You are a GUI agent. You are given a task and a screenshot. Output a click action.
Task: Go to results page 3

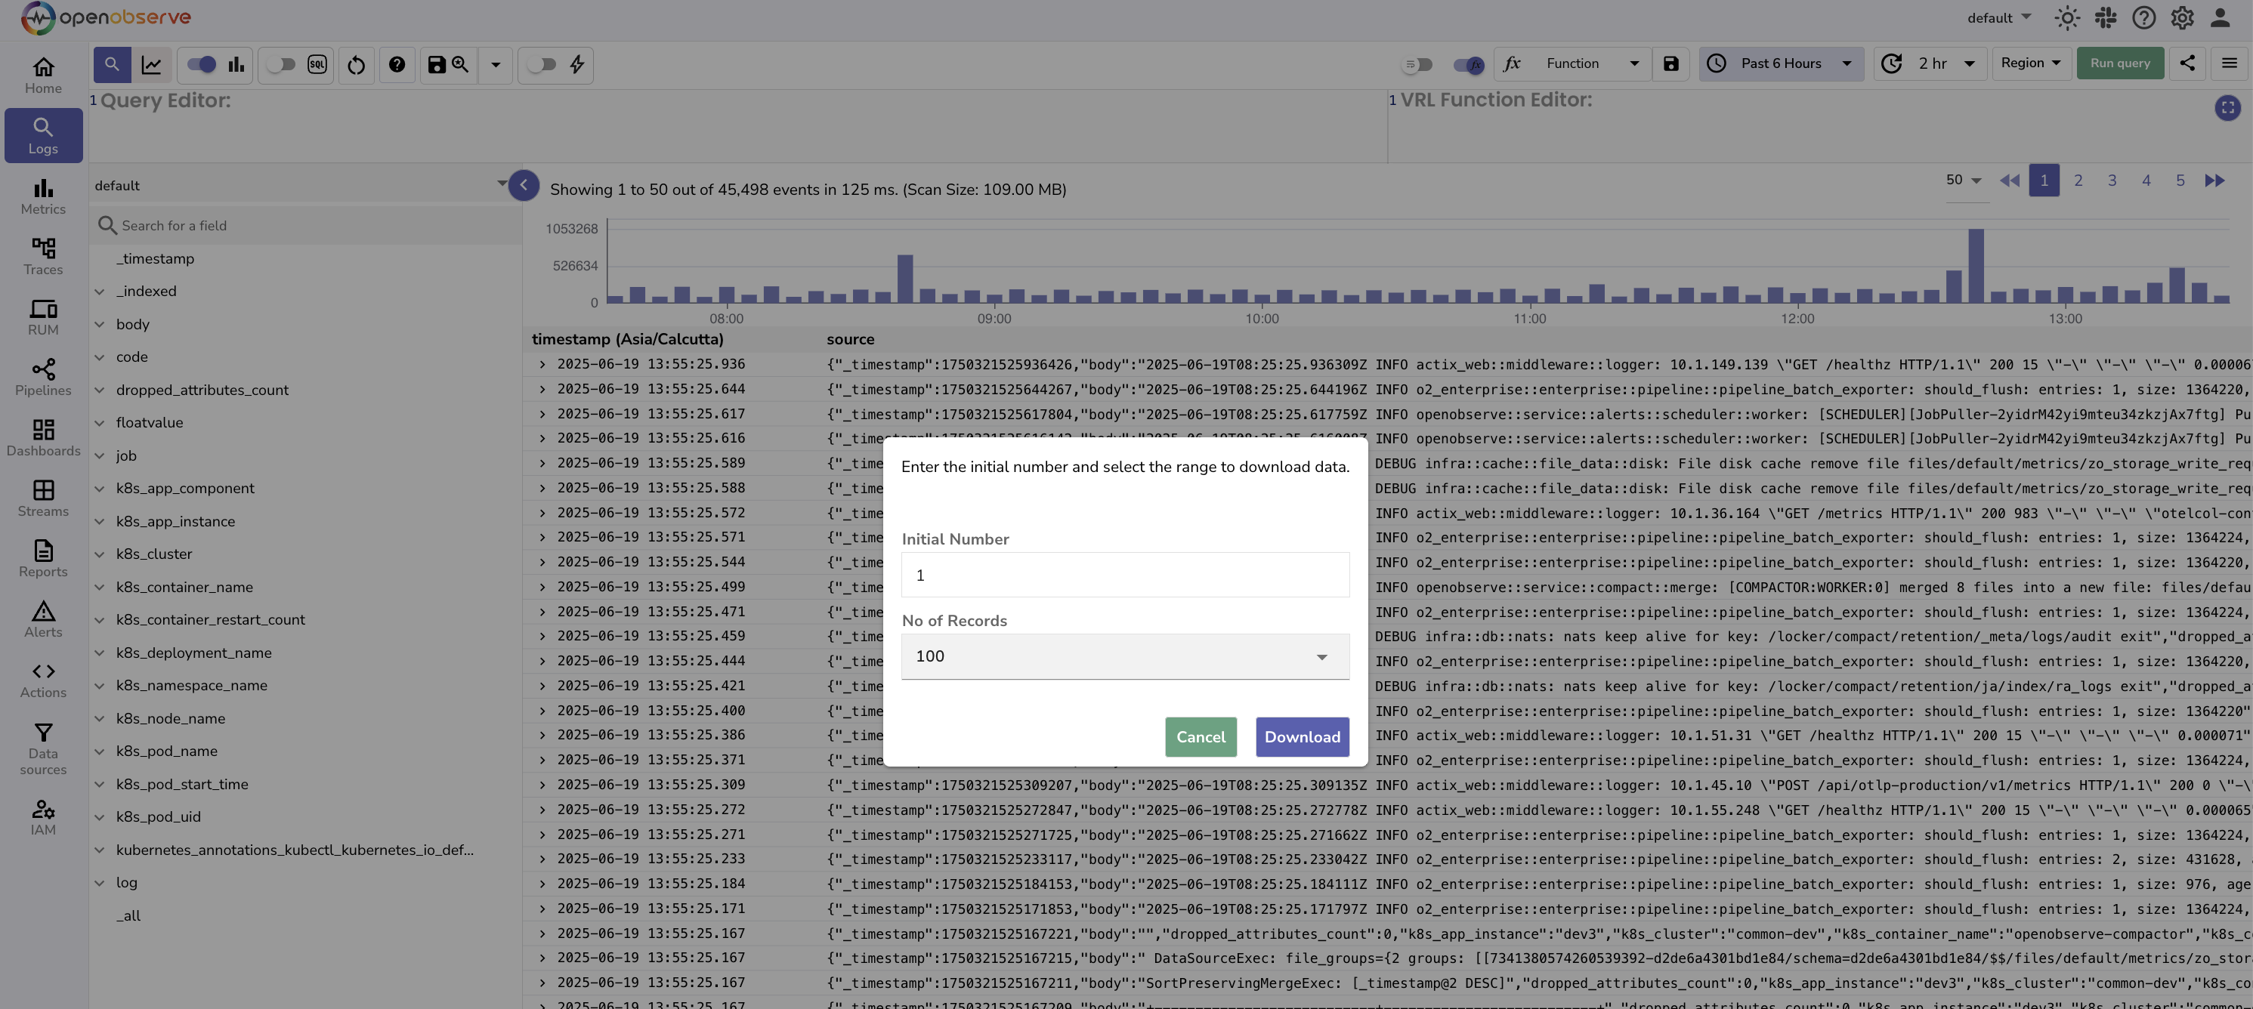(2112, 180)
